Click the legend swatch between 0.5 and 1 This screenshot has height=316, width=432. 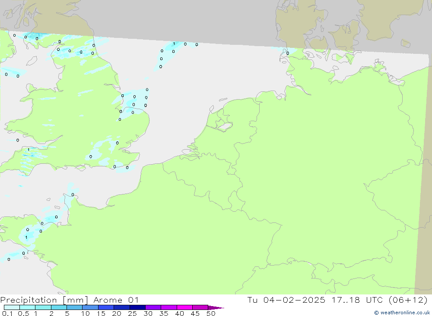28,307
